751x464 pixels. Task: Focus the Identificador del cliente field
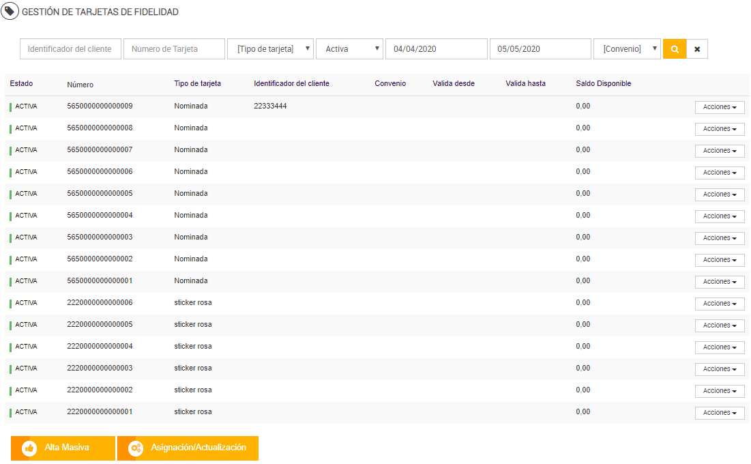click(71, 49)
